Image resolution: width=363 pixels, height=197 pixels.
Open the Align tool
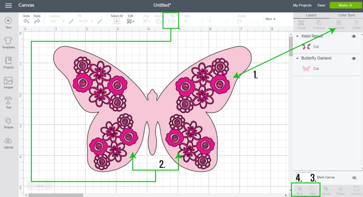coord(146,21)
